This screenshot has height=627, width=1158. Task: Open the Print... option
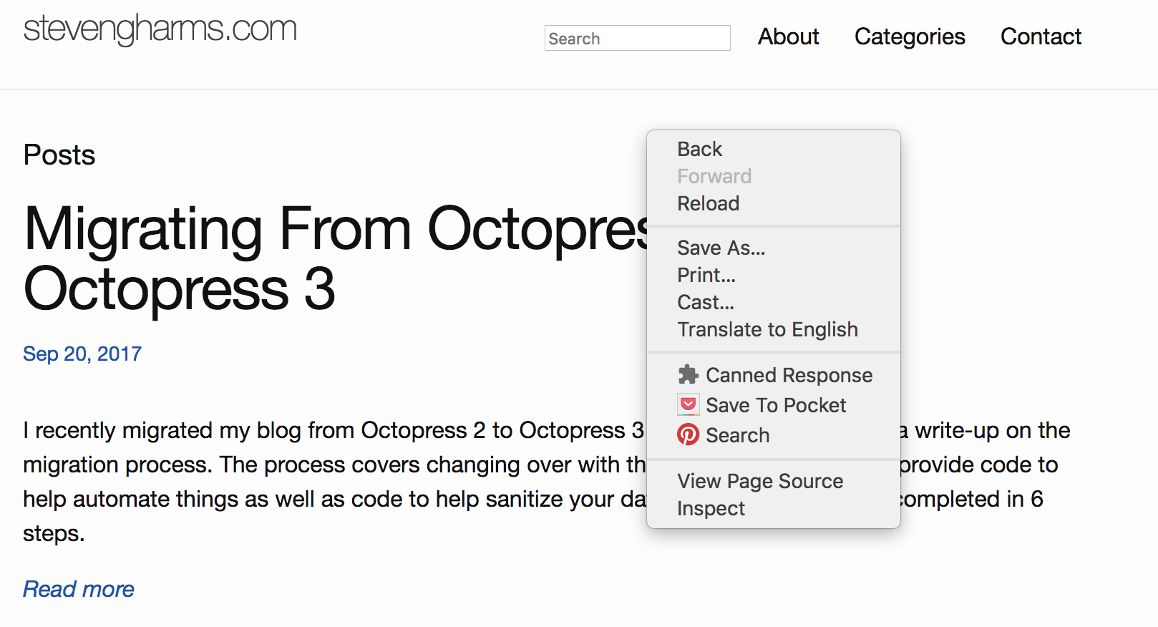[x=706, y=275]
